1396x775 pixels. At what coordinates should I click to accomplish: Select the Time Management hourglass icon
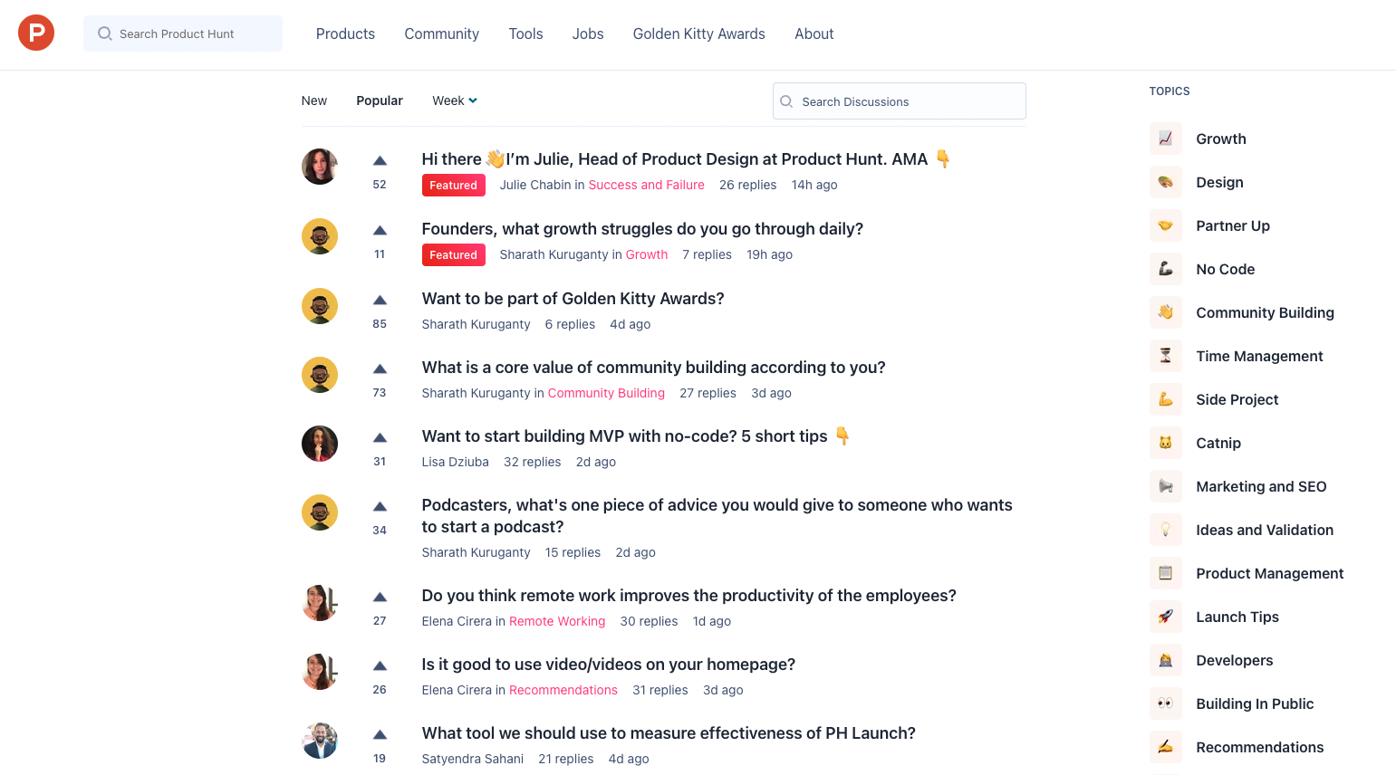1166,356
